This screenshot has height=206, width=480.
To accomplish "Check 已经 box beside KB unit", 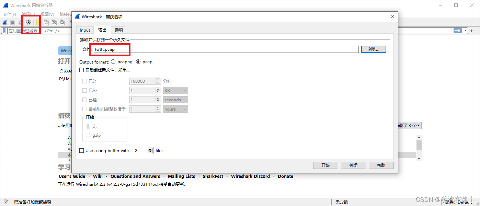I will 84,91.
